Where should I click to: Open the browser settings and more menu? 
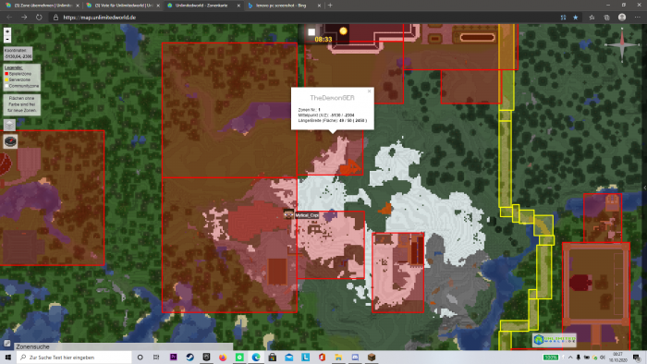(x=638, y=18)
